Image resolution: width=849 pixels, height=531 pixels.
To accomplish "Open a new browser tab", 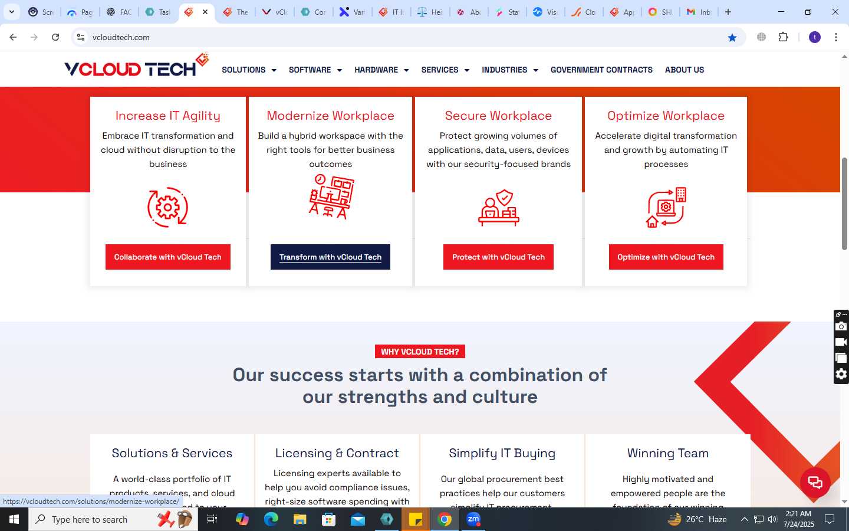I will click(728, 12).
